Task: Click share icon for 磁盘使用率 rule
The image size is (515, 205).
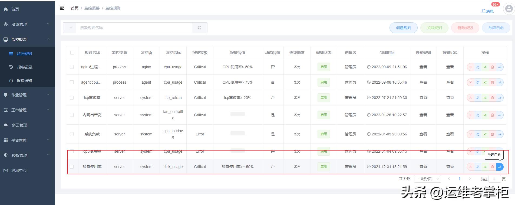Action: tap(485, 167)
